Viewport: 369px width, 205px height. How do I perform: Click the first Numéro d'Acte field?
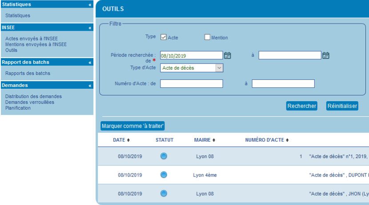tap(191, 84)
